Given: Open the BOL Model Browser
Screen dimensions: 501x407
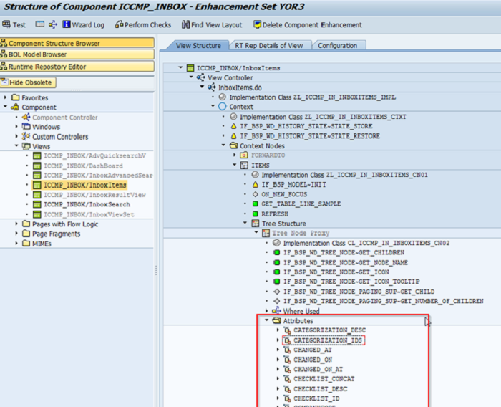Looking at the screenshot, I should coord(77,54).
